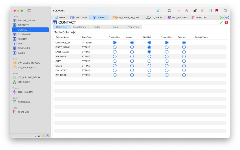Close the CUSTOMER tab with its X
The image size is (240, 150).
(x=68, y=17)
